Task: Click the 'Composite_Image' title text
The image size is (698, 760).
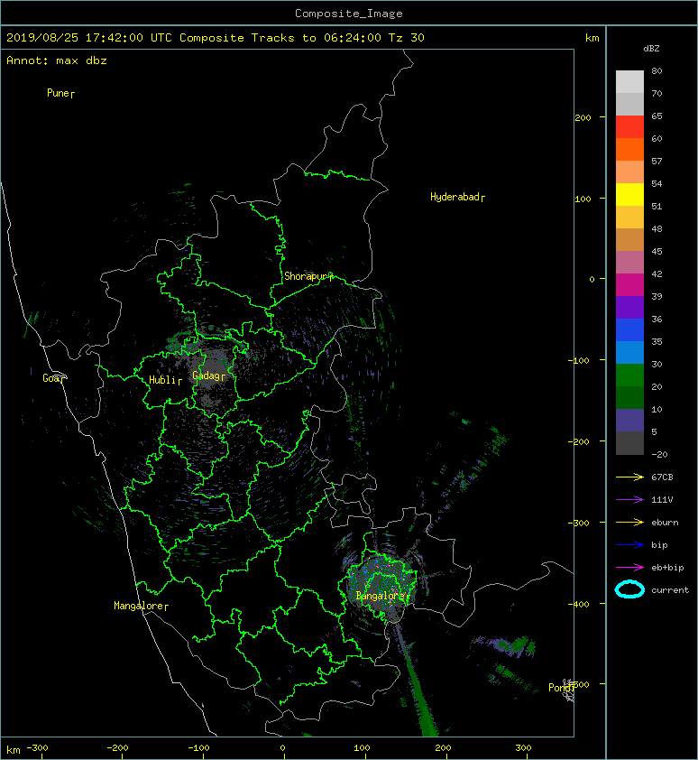Action: tap(349, 14)
